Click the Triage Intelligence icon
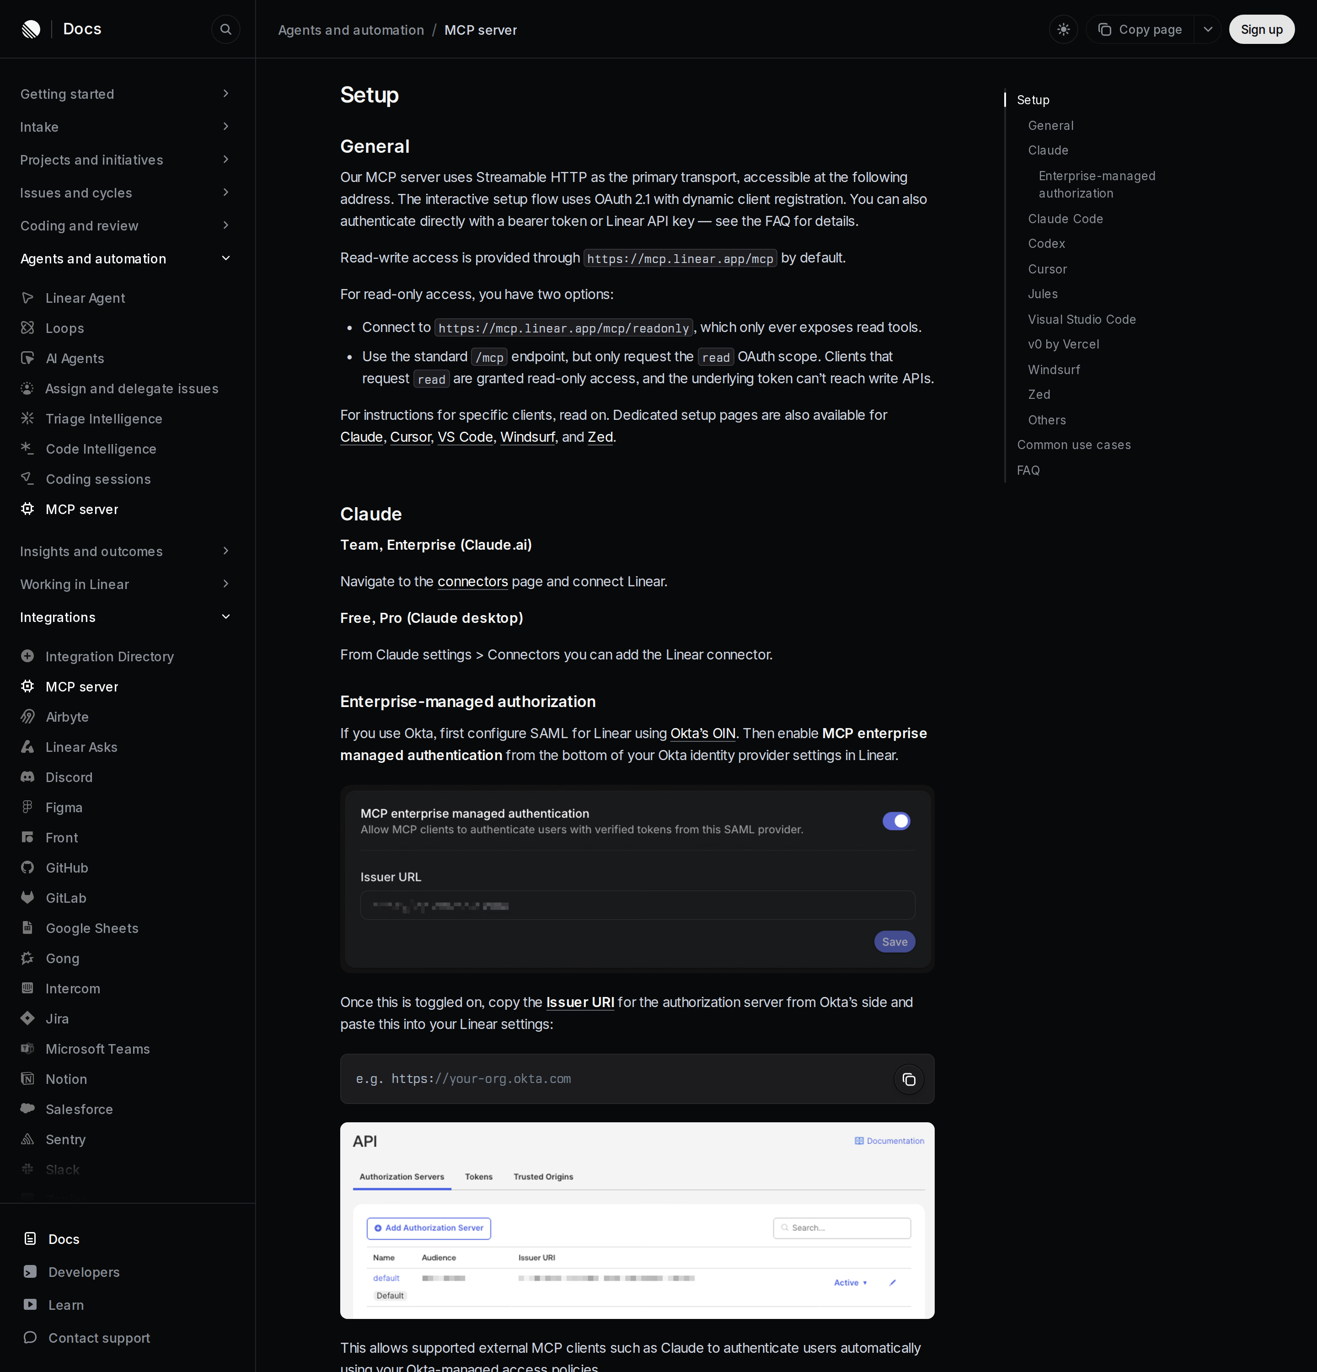 tap(27, 418)
